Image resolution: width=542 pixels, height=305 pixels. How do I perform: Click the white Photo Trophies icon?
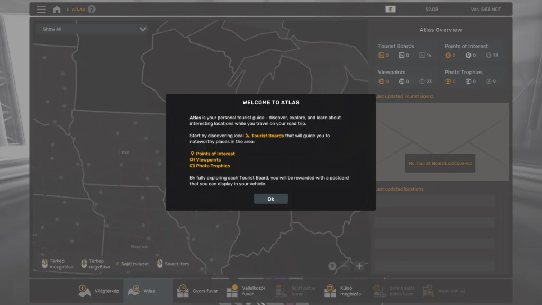coord(468,82)
